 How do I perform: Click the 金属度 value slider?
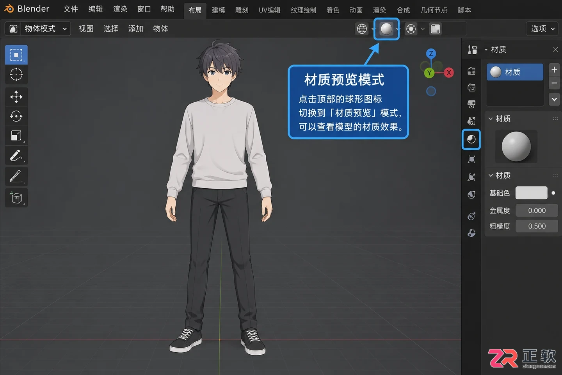pyautogui.click(x=537, y=211)
